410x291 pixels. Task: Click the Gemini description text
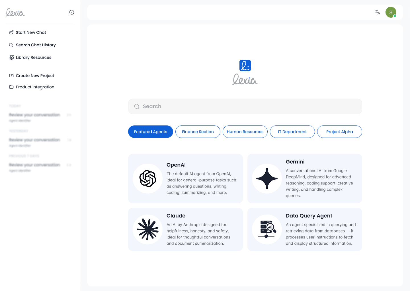click(x=319, y=183)
